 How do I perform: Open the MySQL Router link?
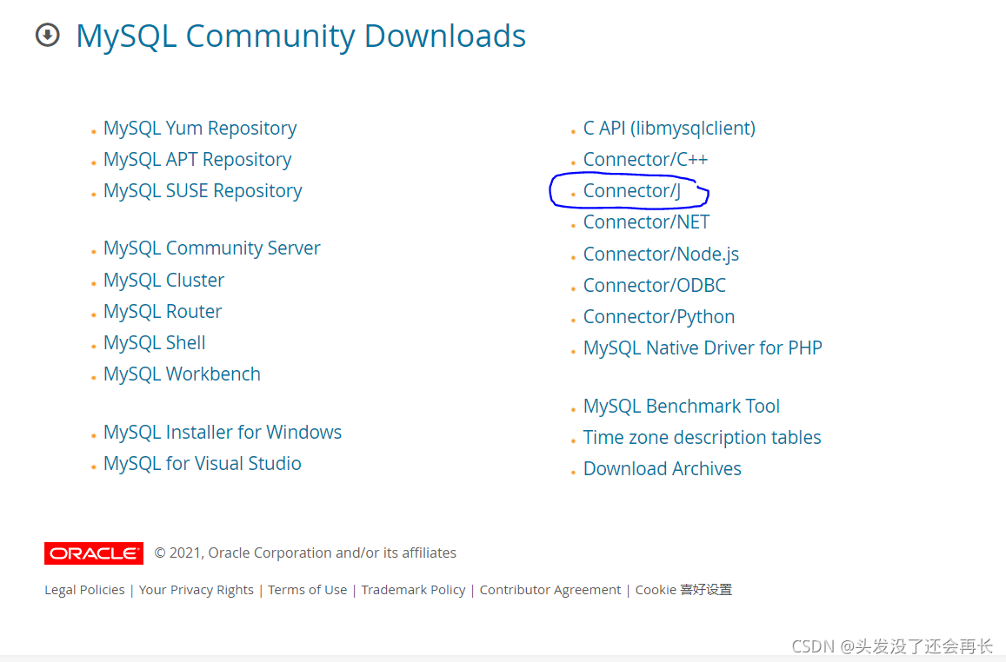(163, 312)
